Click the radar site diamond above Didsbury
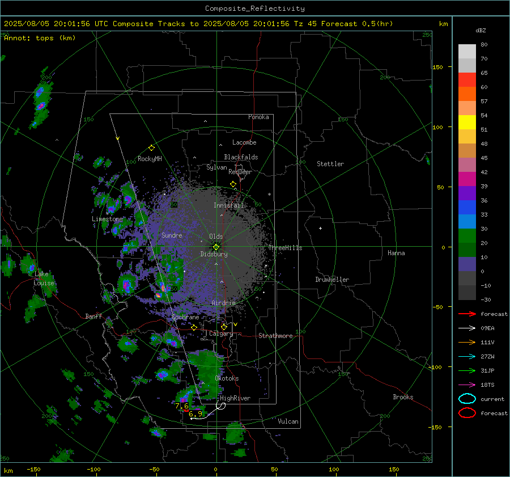 click(x=216, y=247)
